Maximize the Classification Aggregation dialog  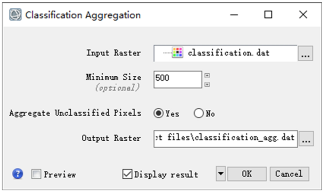[268, 15]
